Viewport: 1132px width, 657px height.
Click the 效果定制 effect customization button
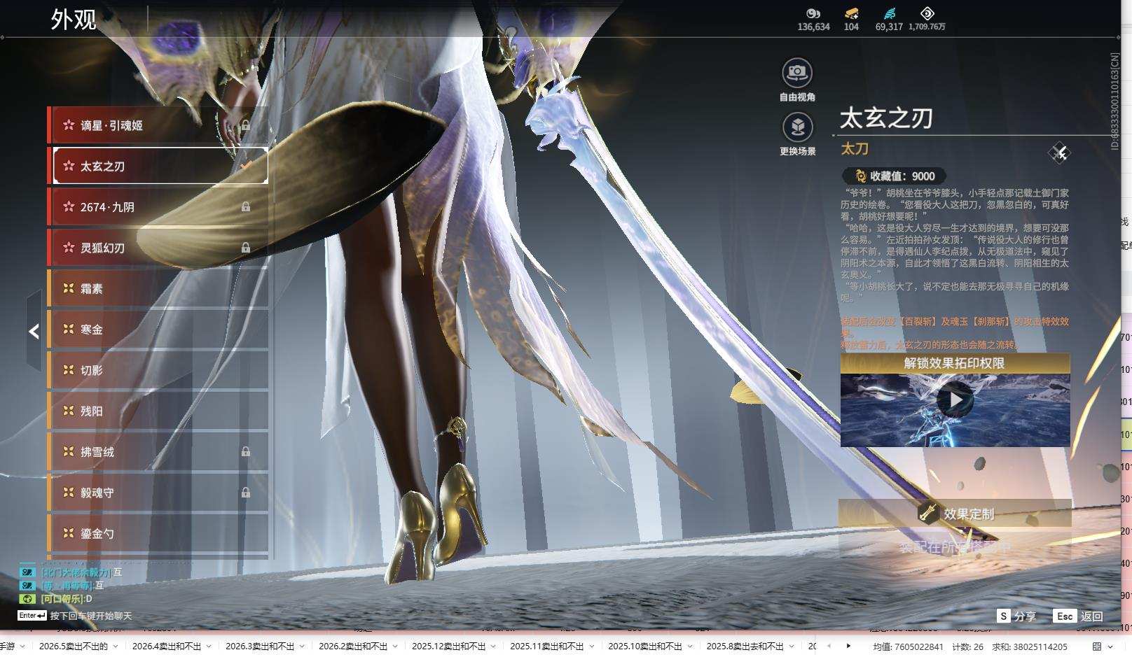point(955,513)
